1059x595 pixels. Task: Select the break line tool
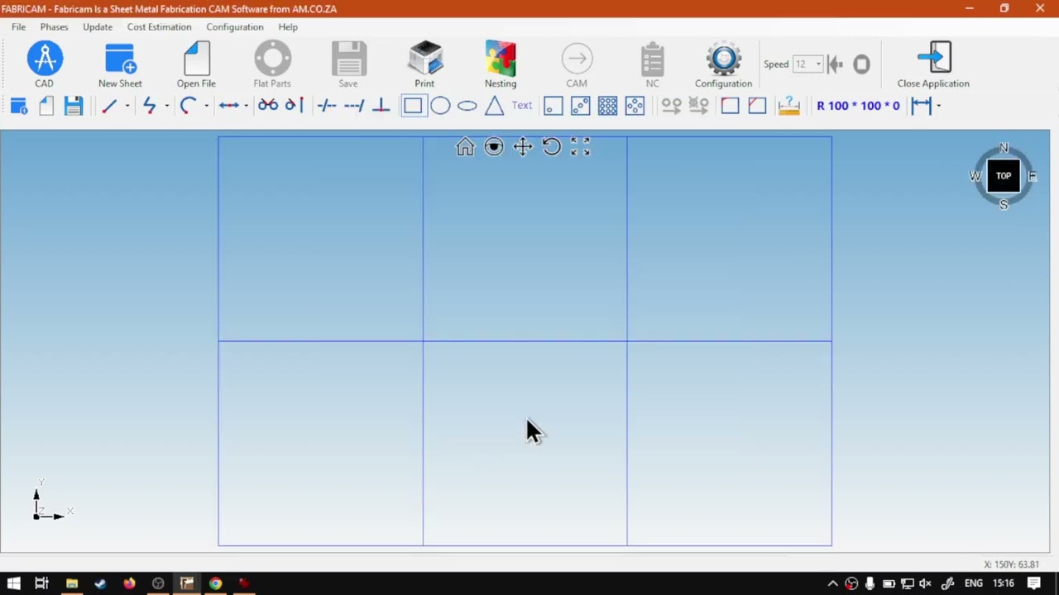pos(327,106)
